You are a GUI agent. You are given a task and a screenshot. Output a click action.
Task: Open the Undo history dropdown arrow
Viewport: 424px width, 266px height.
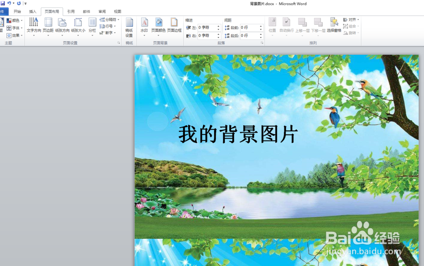click(14, 3)
